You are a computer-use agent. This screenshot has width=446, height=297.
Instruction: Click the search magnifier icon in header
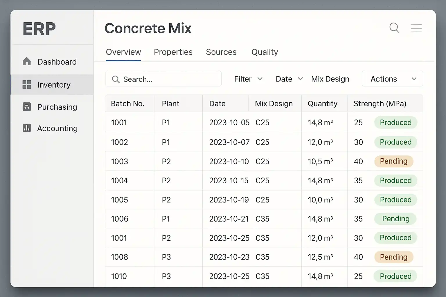coord(394,28)
